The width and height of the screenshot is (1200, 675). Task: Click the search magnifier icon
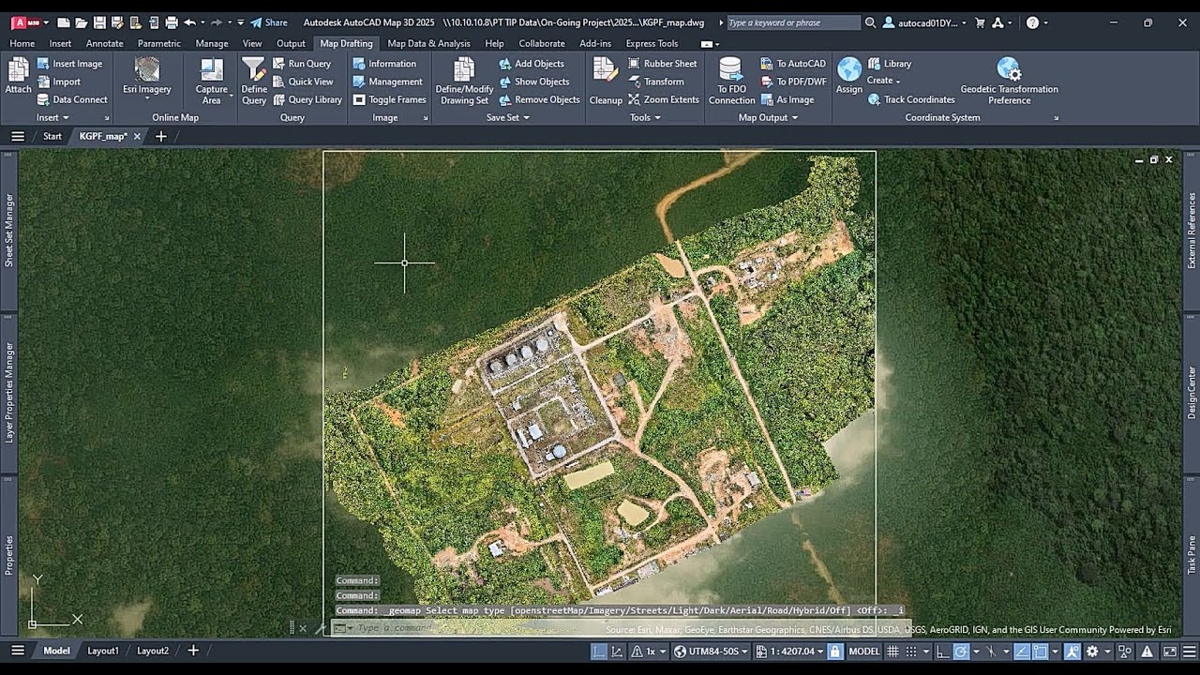point(871,22)
